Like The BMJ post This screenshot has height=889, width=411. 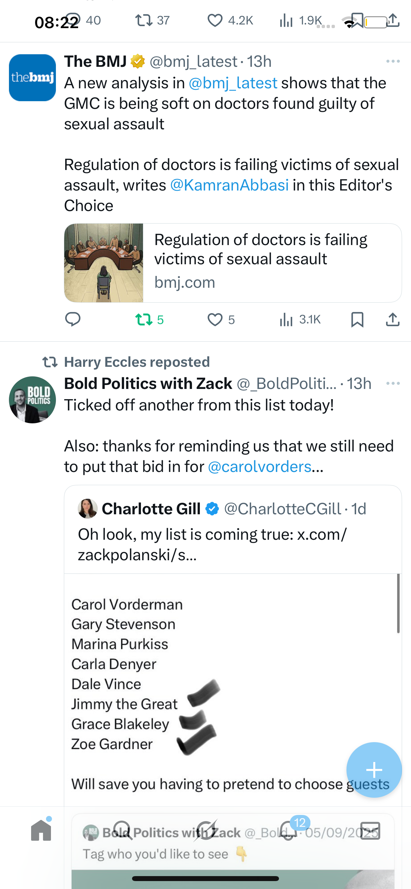tap(215, 319)
